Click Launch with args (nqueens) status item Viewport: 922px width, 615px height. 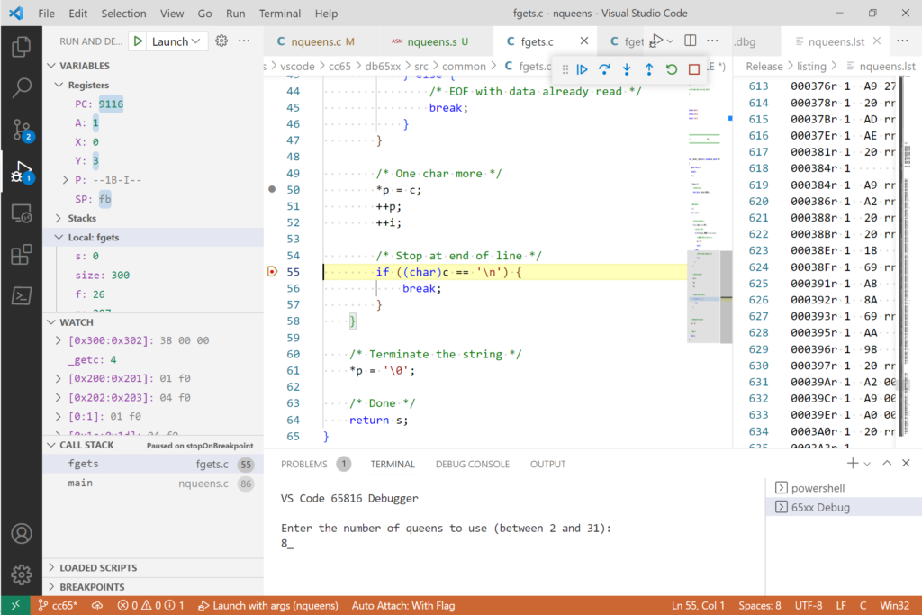coord(268,605)
